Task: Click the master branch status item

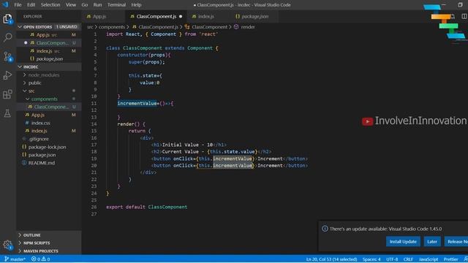Action: pos(15,259)
